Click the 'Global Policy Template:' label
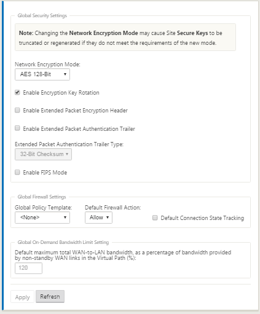The height and width of the screenshot is (314, 260). [x=43, y=208]
